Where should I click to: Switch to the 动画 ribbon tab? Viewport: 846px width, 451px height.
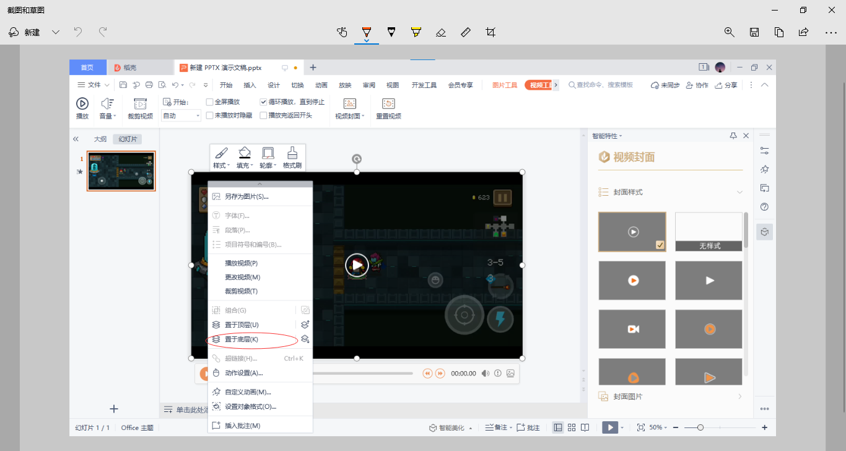tap(321, 85)
